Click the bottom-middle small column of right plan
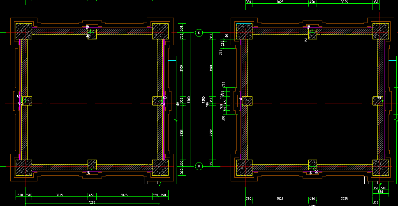Image resolution: width=398 pixels, height=206 pixels. coord(312,165)
